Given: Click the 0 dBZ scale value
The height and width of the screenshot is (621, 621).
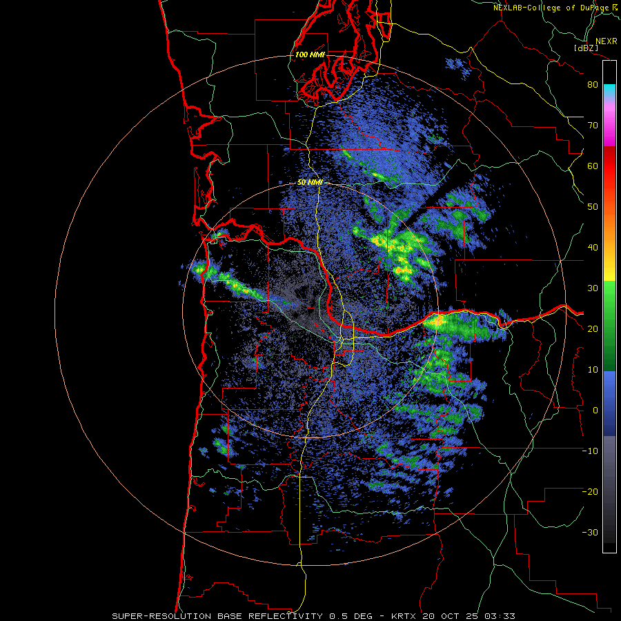Looking at the screenshot, I should [595, 411].
